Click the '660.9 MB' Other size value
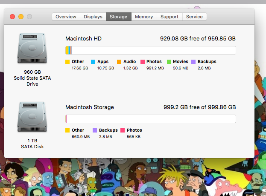 pyautogui.click(x=81, y=137)
